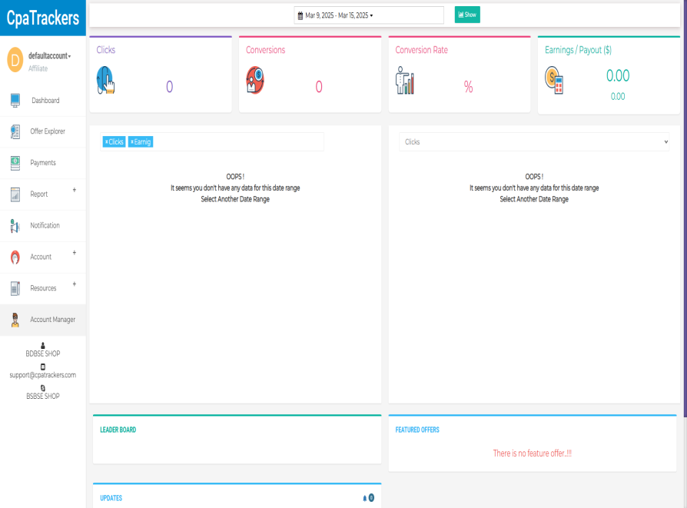Click the support@cpatrackers.com email link
This screenshot has width=687, height=508.
coord(43,375)
